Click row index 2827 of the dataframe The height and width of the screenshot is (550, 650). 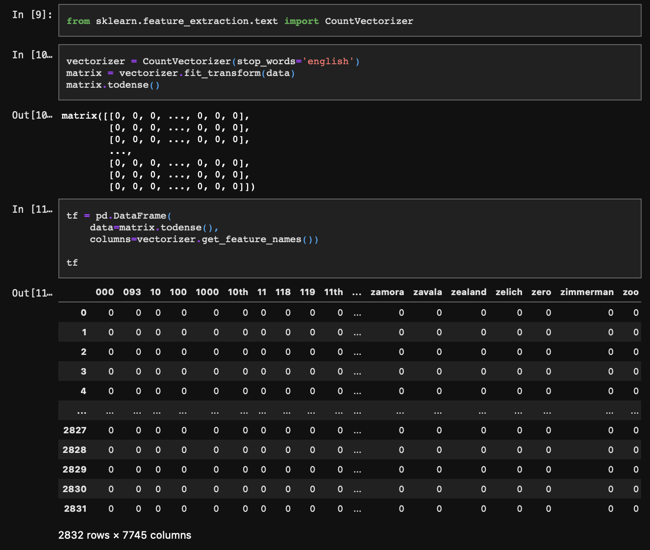pos(75,430)
